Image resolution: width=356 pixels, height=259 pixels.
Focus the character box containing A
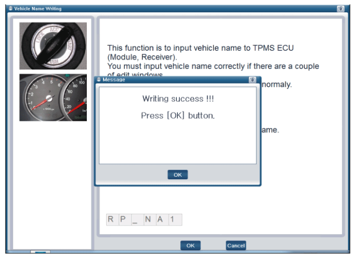pyautogui.click(x=160, y=219)
